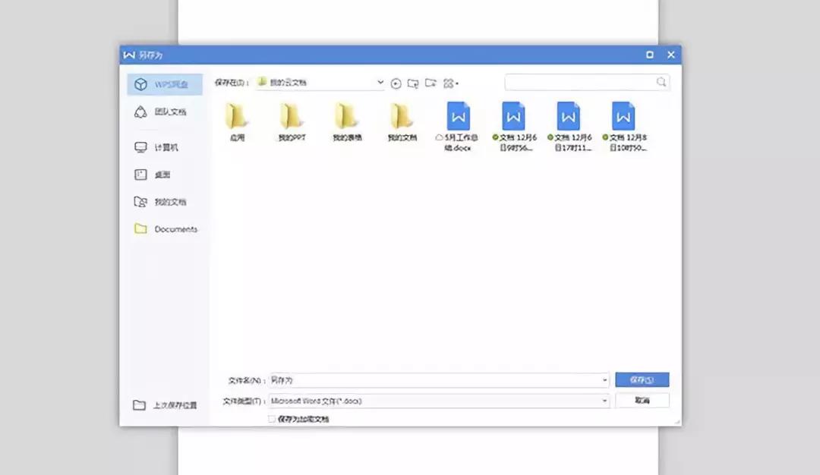Enable 保存为加密文档 checkbox
820x475 pixels.
pos(271,419)
